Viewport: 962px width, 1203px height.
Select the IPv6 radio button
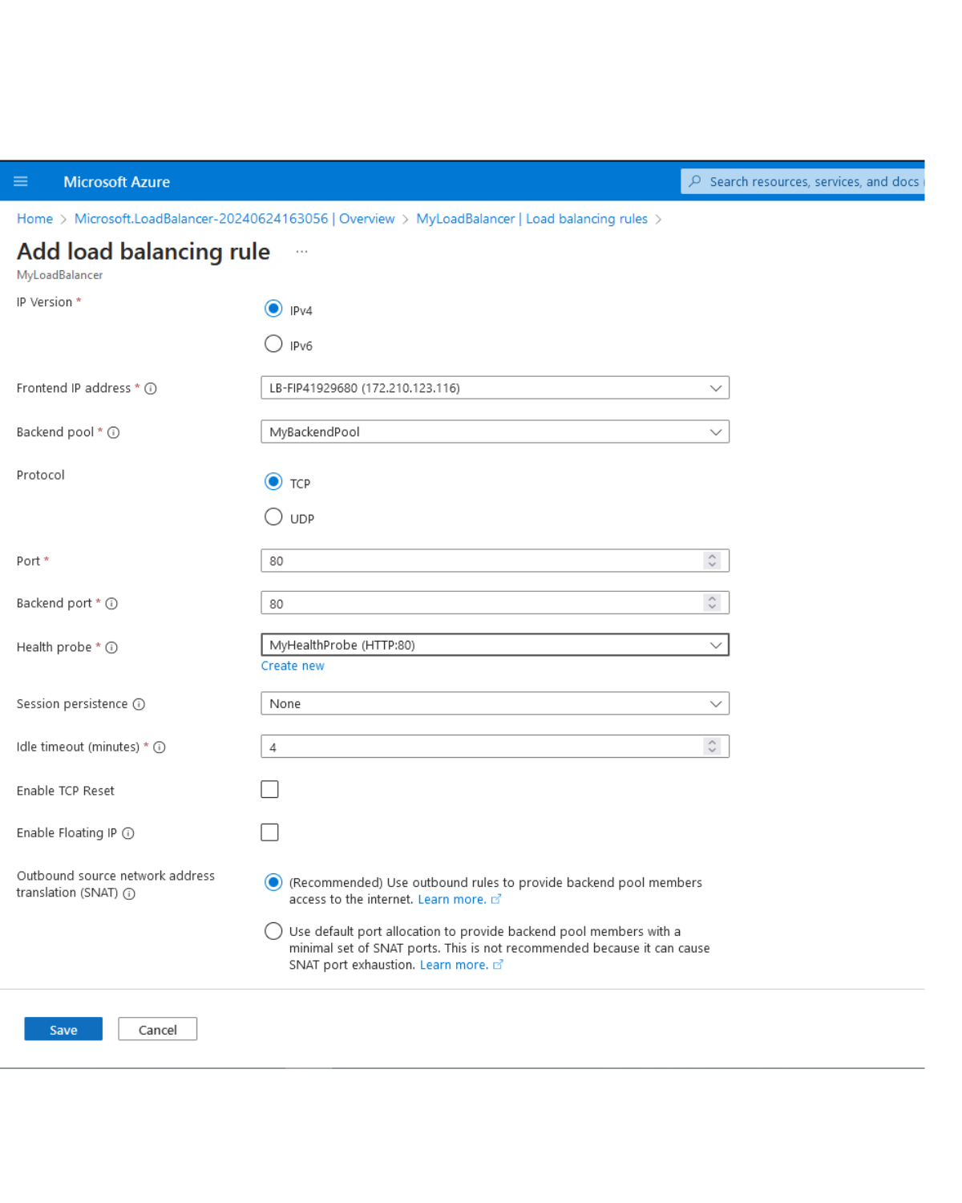(273, 344)
